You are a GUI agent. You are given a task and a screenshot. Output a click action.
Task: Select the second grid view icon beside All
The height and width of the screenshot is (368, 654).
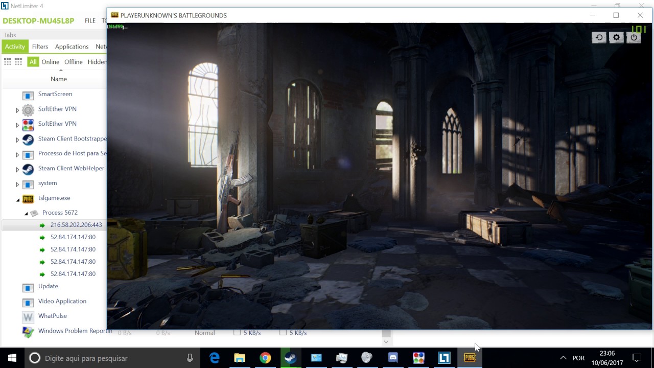point(18,62)
